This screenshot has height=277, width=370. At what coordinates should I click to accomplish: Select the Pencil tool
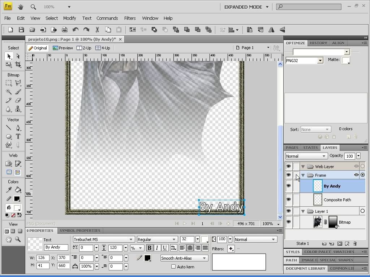(x=9, y=100)
